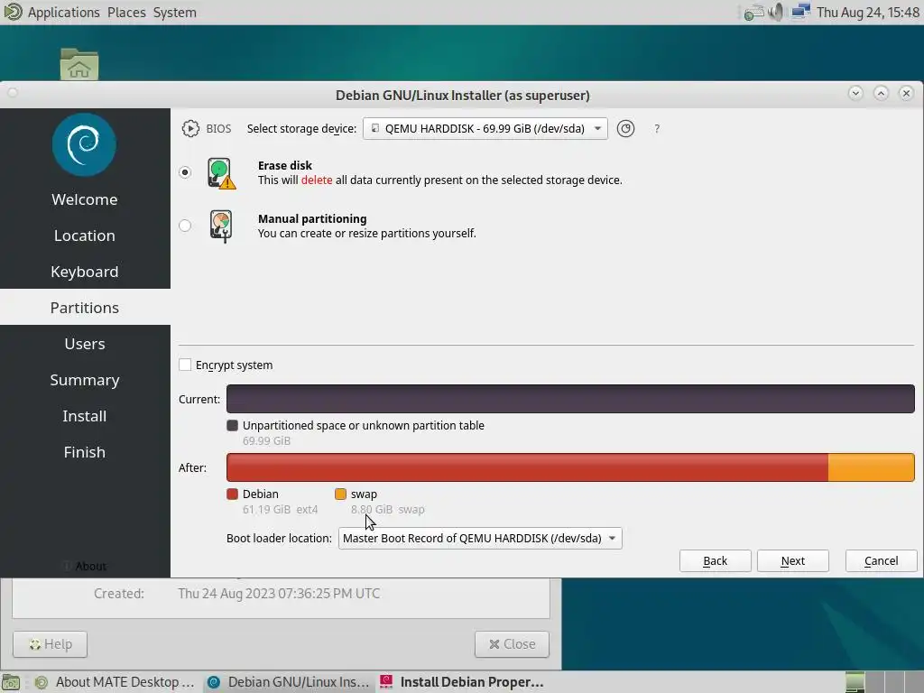924x693 pixels.
Task: Click the refresh storage devices icon
Action: (625, 128)
